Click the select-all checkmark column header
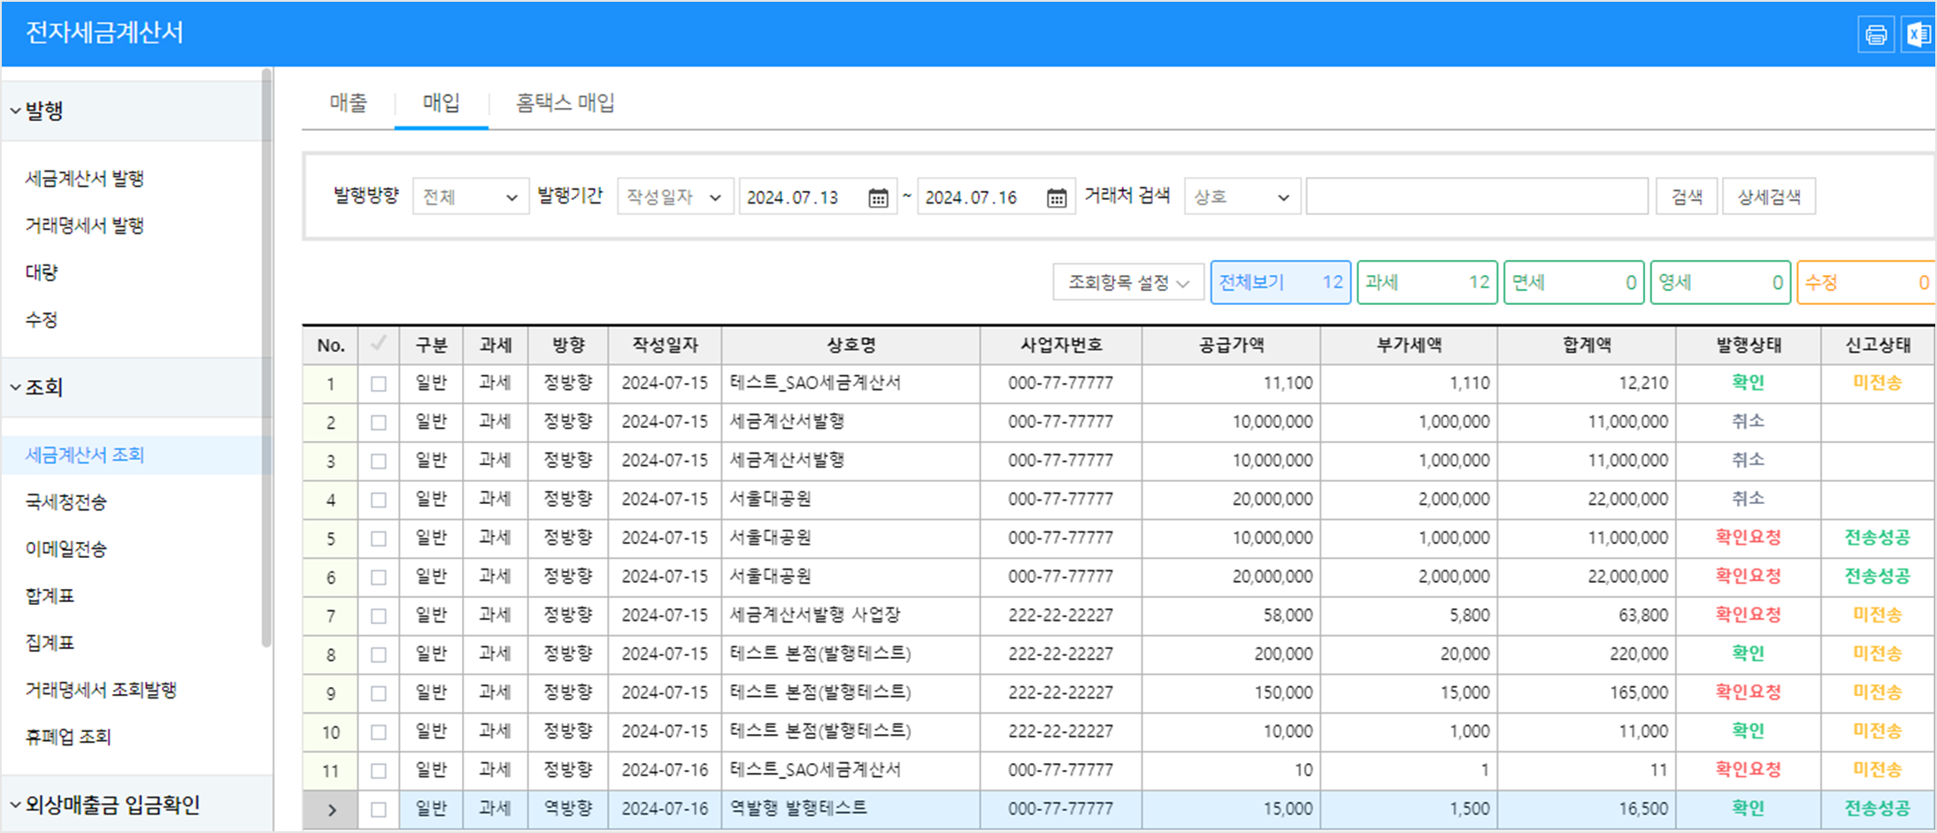The image size is (1937, 833). pos(378,345)
